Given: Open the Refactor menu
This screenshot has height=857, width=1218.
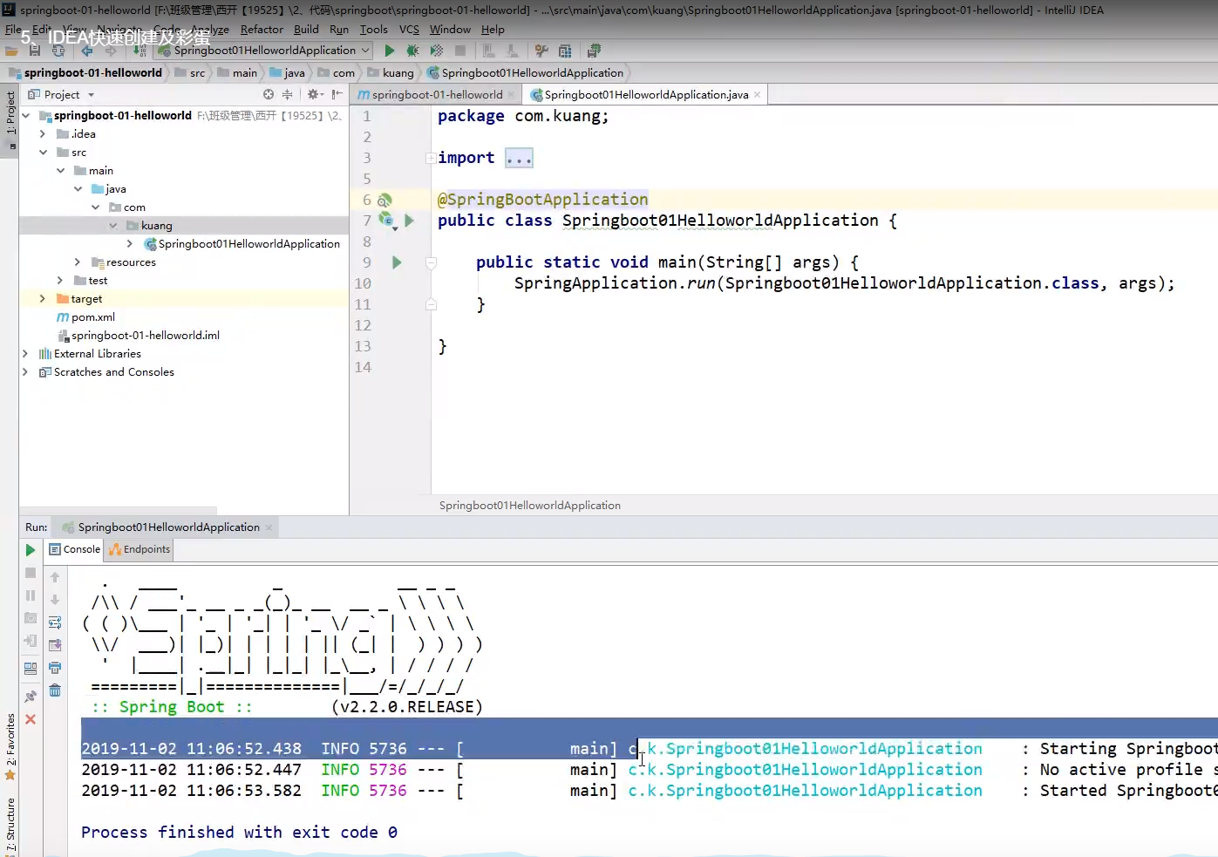Looking at the screenshot, I should [262, 30].
